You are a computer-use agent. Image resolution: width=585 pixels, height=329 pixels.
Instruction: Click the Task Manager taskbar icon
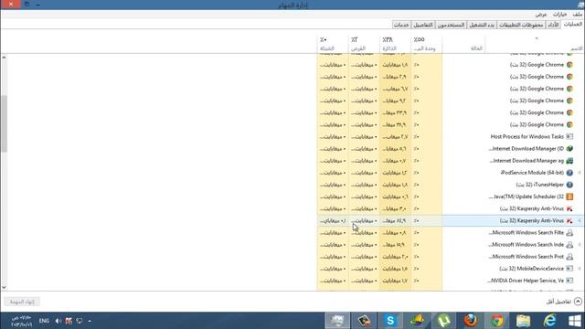pos(337,321)
